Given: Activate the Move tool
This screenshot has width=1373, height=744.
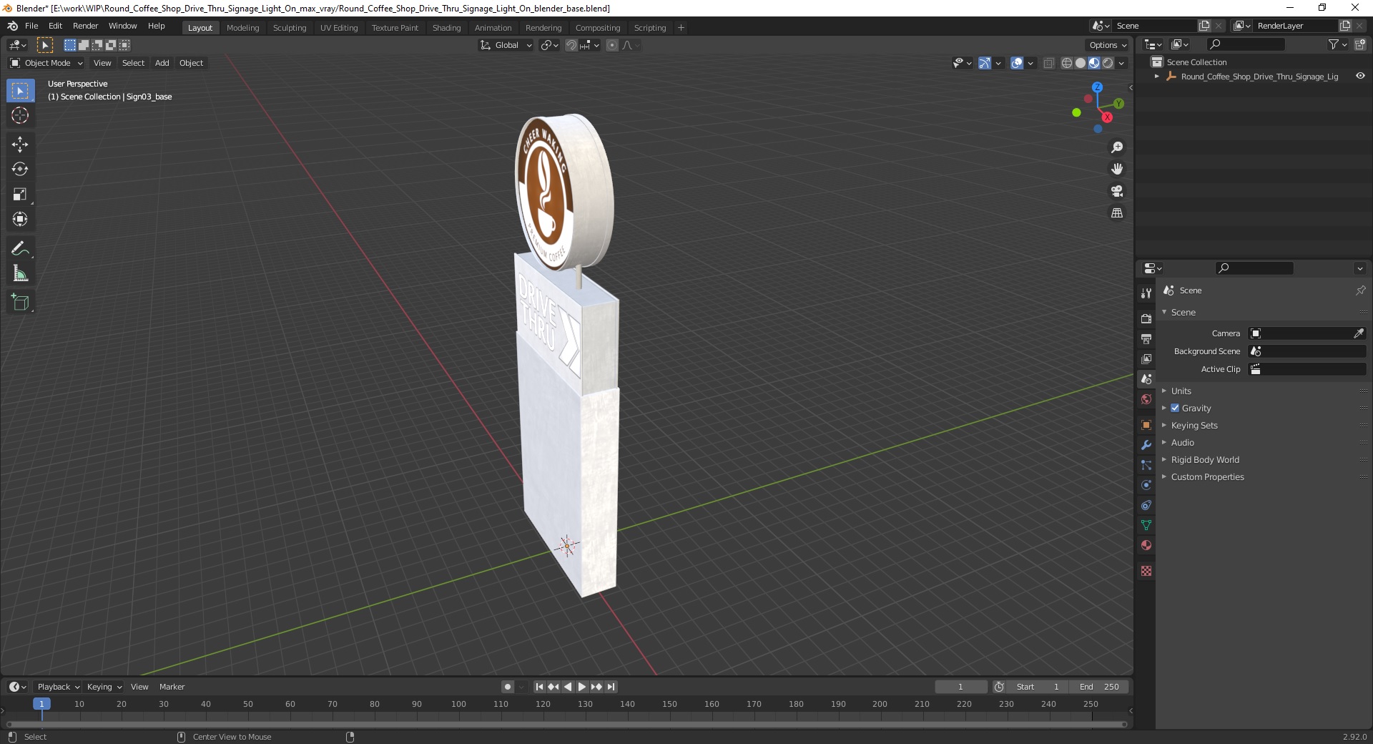Looking at the screenshot, I should tap(20, 145).
